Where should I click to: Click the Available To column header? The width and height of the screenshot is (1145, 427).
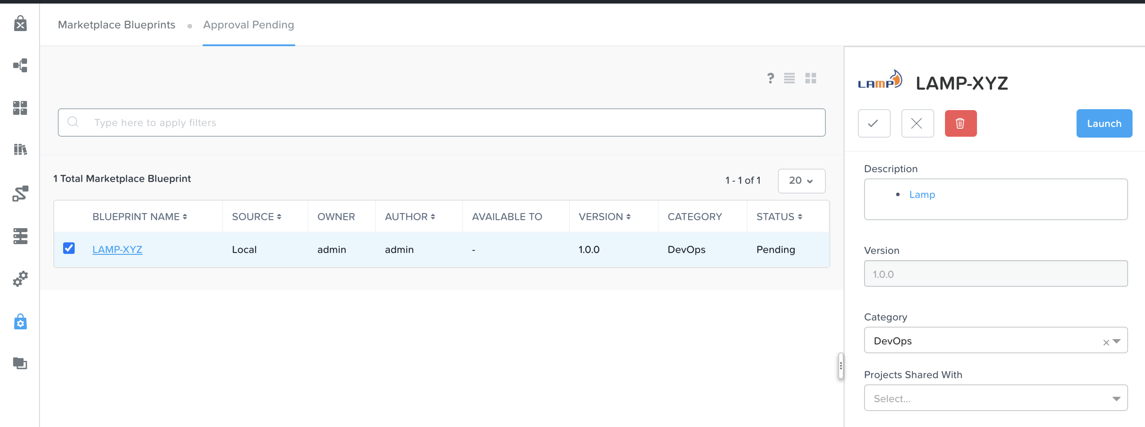point(507,217)
